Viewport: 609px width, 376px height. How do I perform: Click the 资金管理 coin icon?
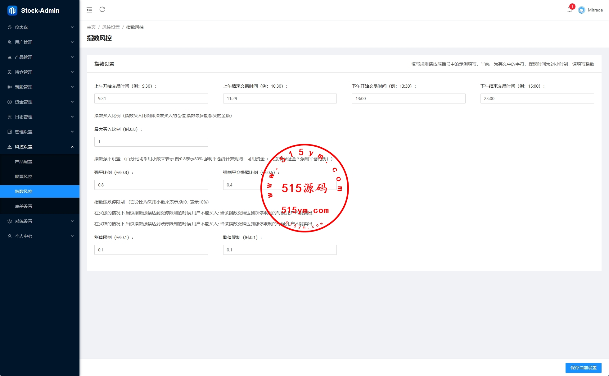tap(10, 102)
